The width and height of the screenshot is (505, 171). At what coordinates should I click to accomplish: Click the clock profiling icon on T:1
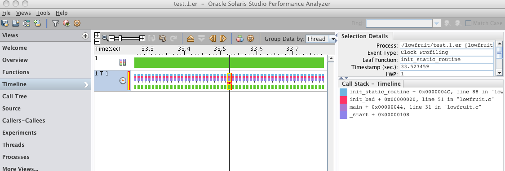coord(123,81)
